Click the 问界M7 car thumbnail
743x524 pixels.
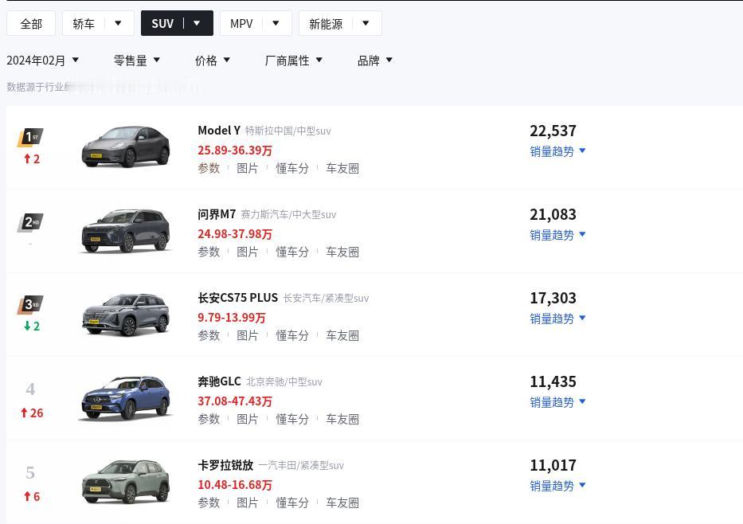coord(126,231)
